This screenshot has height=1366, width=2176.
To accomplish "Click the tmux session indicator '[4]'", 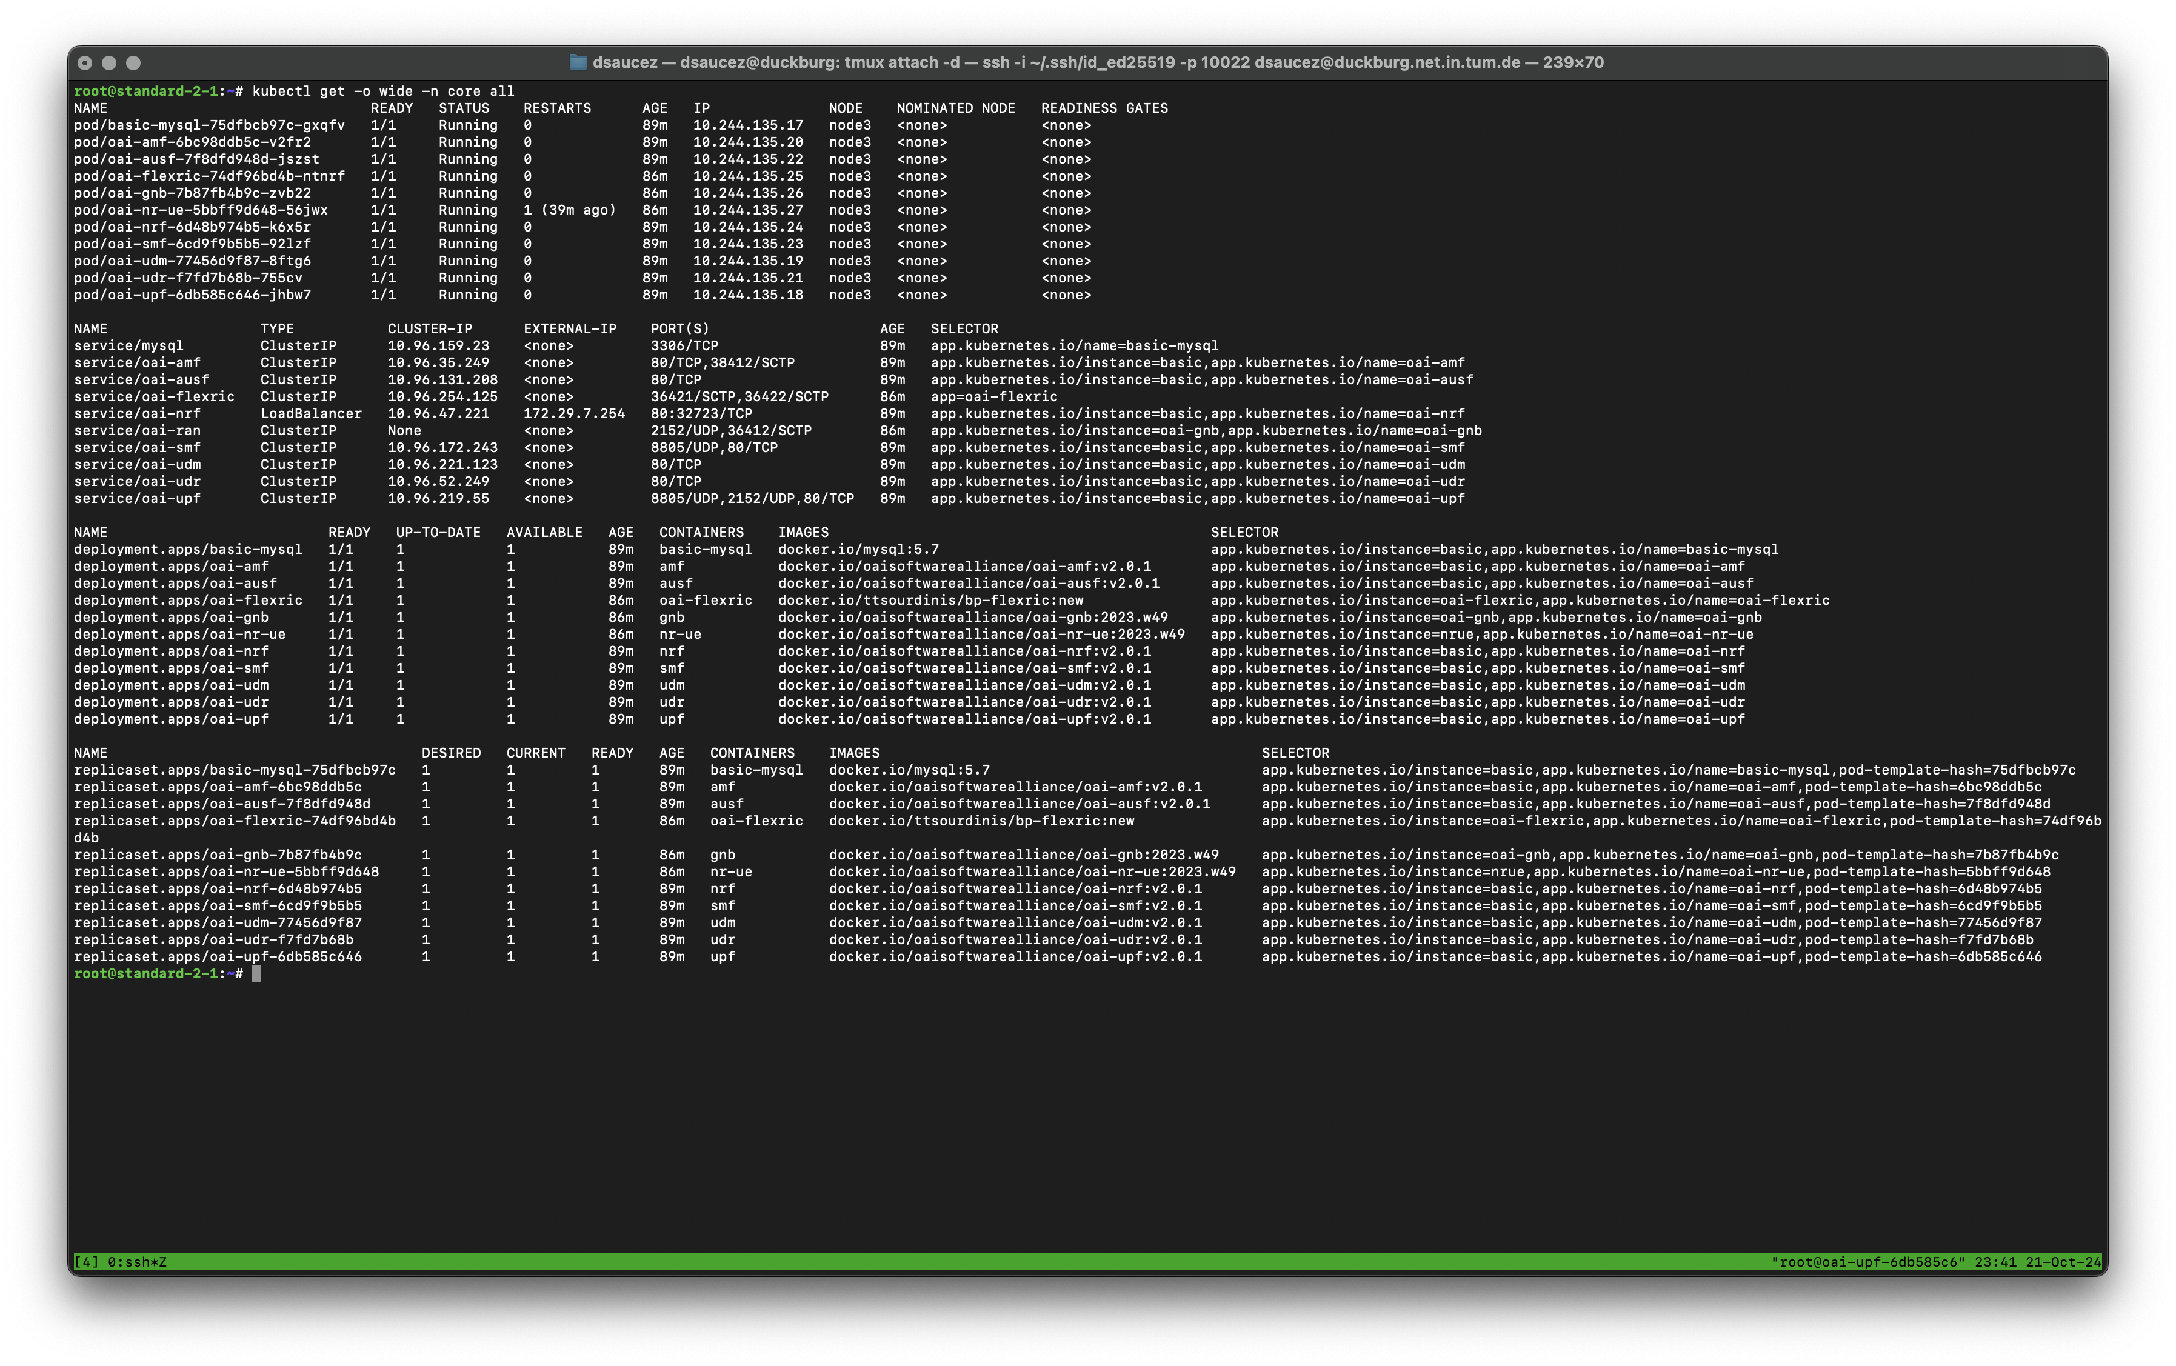I will [86, 1261].
